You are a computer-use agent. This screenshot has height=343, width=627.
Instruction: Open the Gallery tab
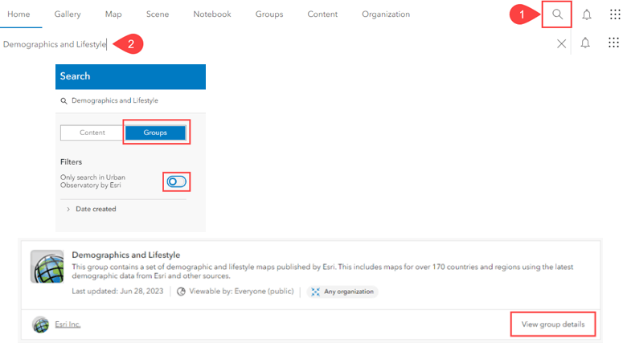[68, 14]
